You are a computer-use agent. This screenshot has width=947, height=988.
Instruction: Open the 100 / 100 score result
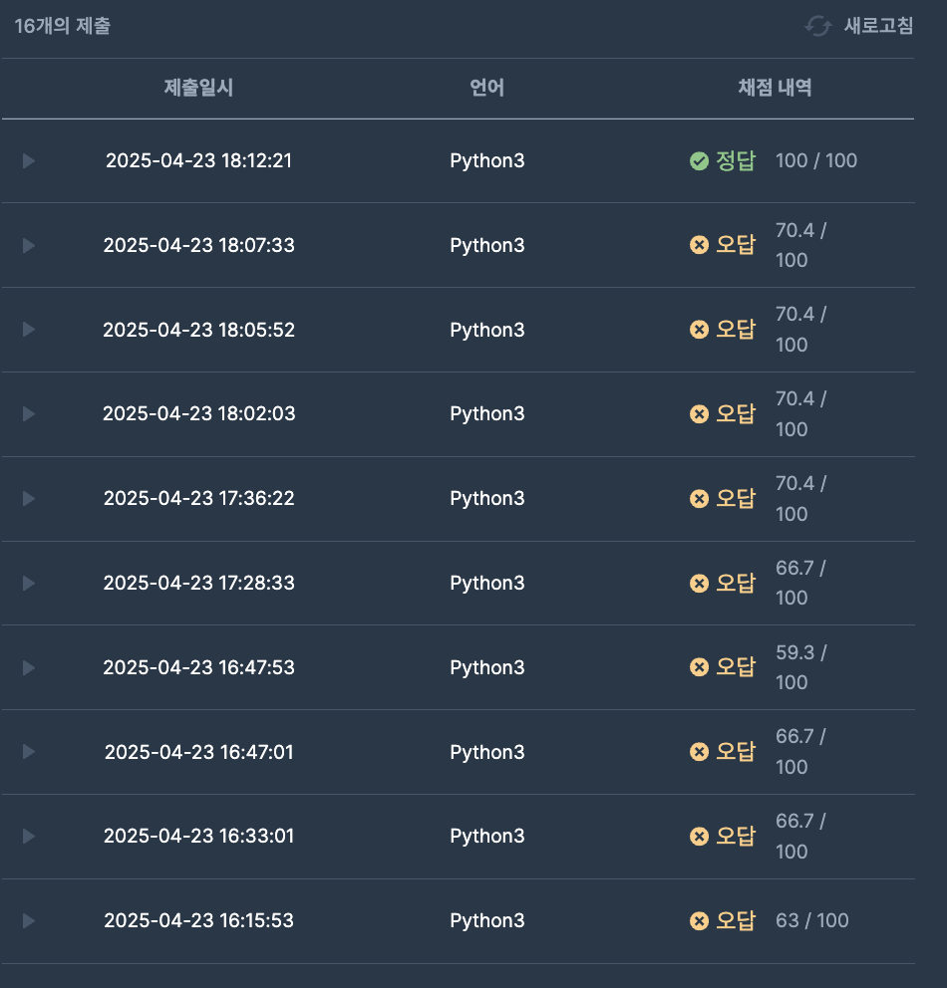[x=815, y=160]
